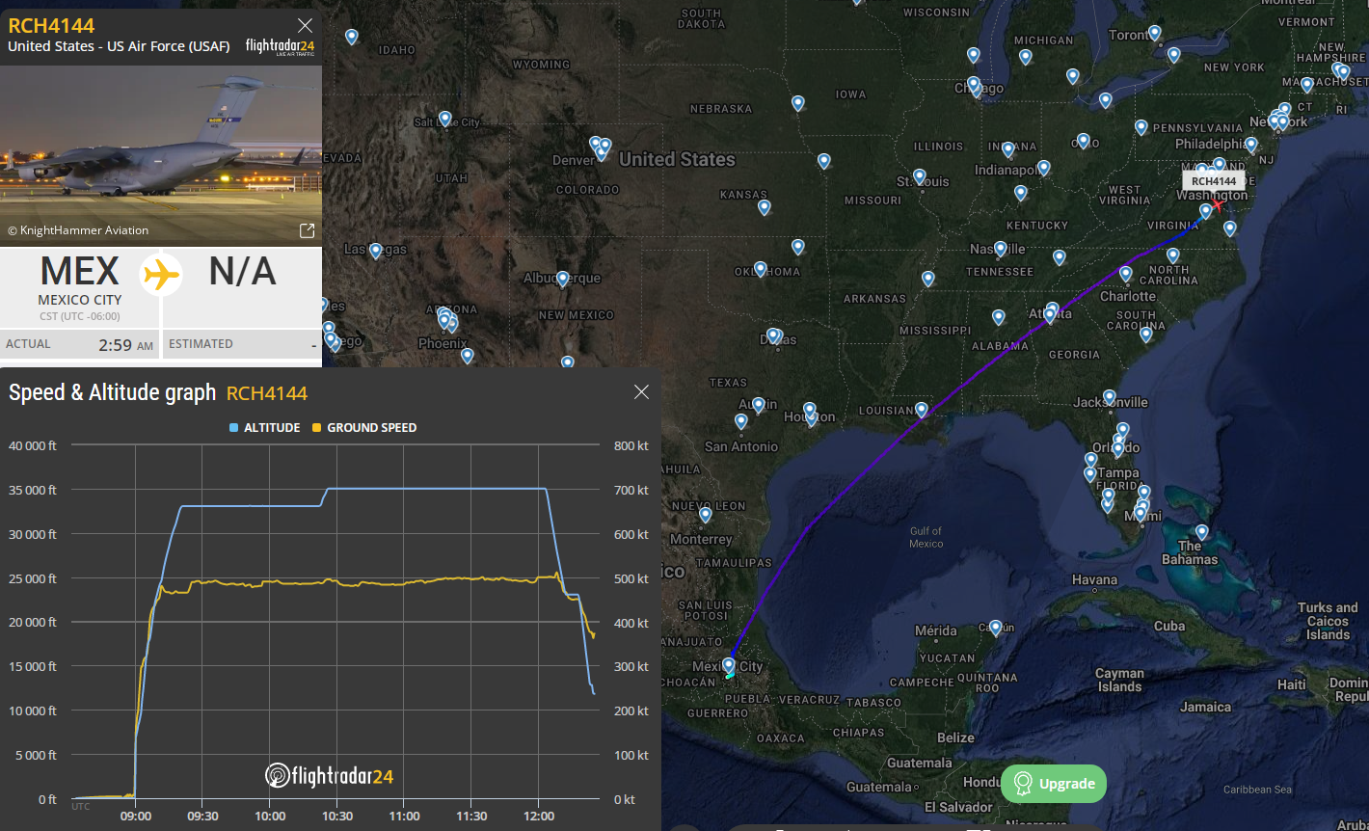The image size is (1369, 831).
Task: Select the red RCH4144 aircraft icon on map
Action: click(x=1217, y=204)
